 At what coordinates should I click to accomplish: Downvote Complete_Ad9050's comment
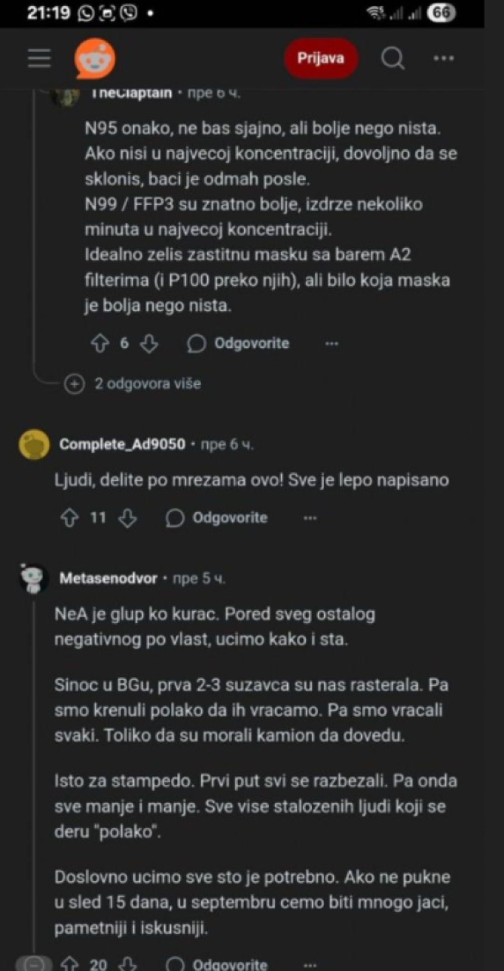[x=128, y=518]
